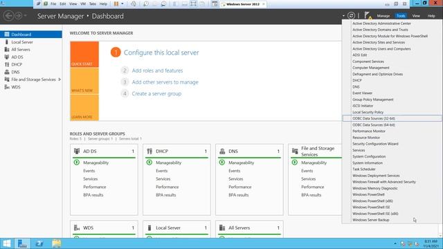
Task: Click the DHCP sidebar icon
Action: click(x=7, y=64)
